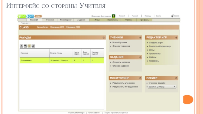Open the Прототипы tab

[112, 20]
